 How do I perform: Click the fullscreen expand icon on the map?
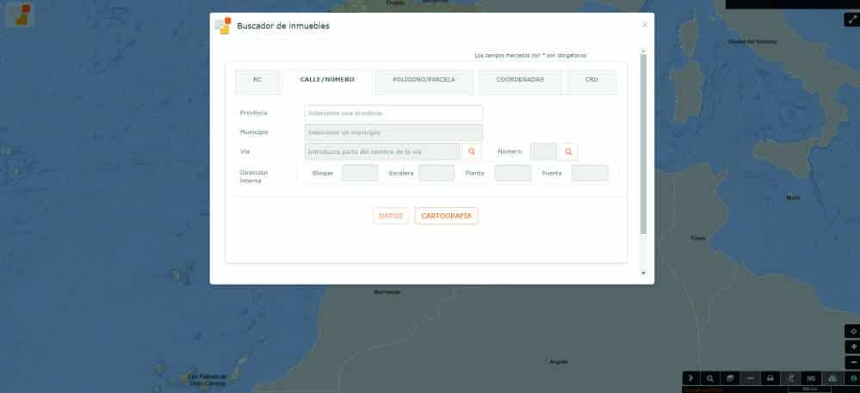point(848,19)
